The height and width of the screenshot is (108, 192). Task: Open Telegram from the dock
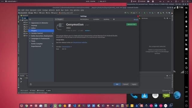(156, 106)
